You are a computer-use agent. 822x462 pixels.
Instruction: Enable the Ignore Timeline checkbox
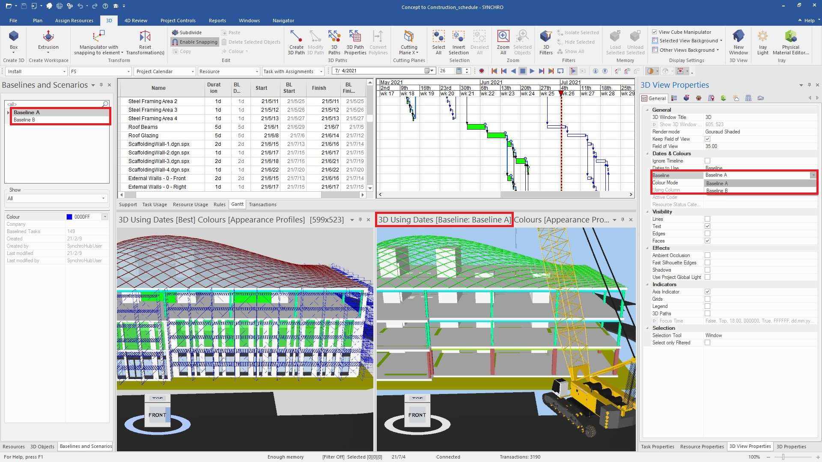707,161
